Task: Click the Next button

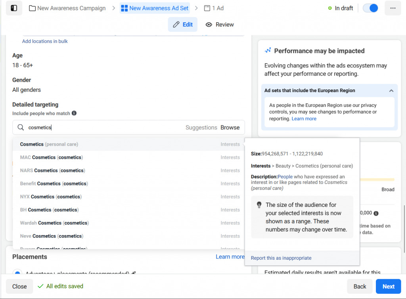Action: tap(389, 286)
